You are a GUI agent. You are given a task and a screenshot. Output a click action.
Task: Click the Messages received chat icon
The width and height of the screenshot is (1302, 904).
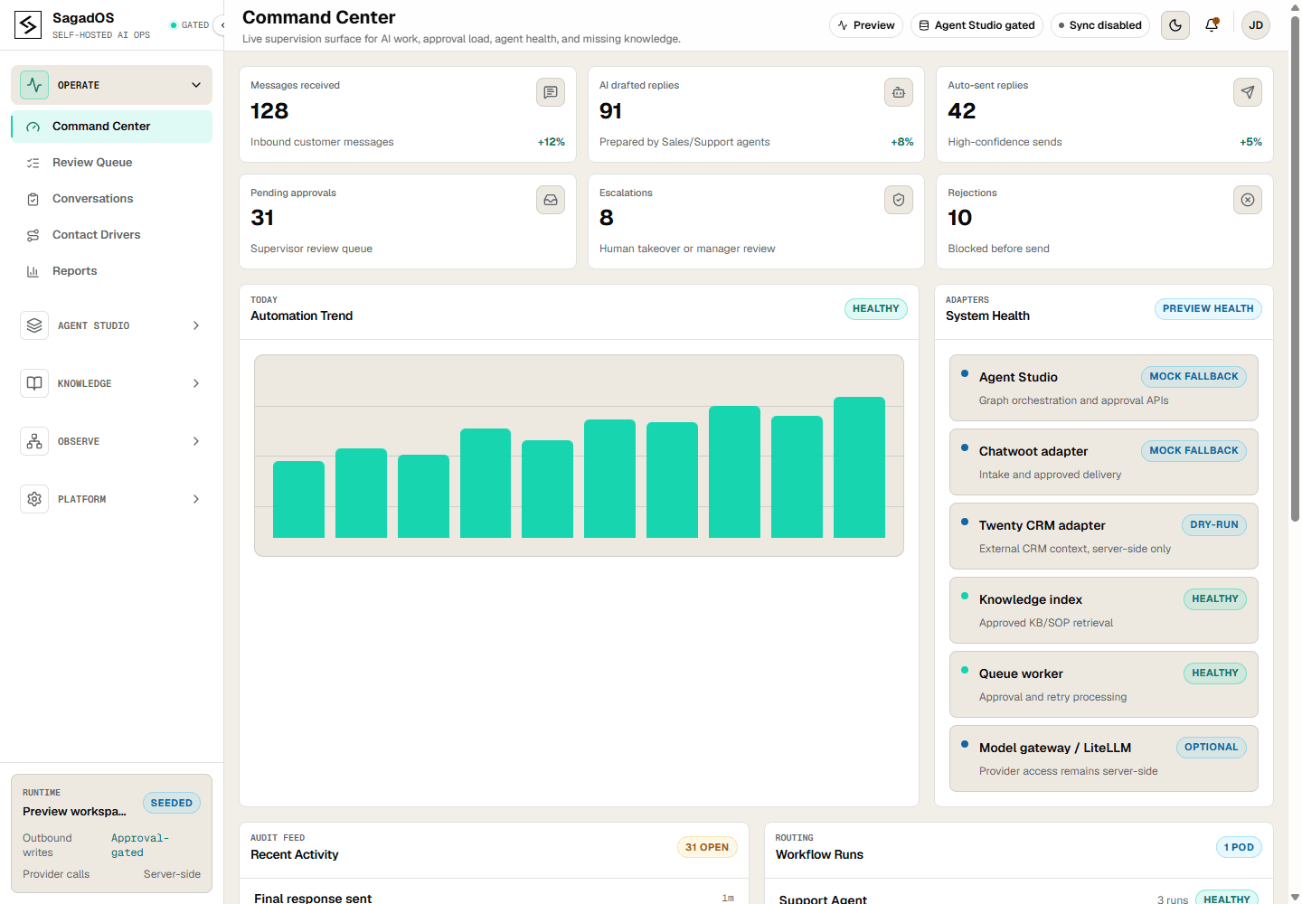(x=551, y=92)
